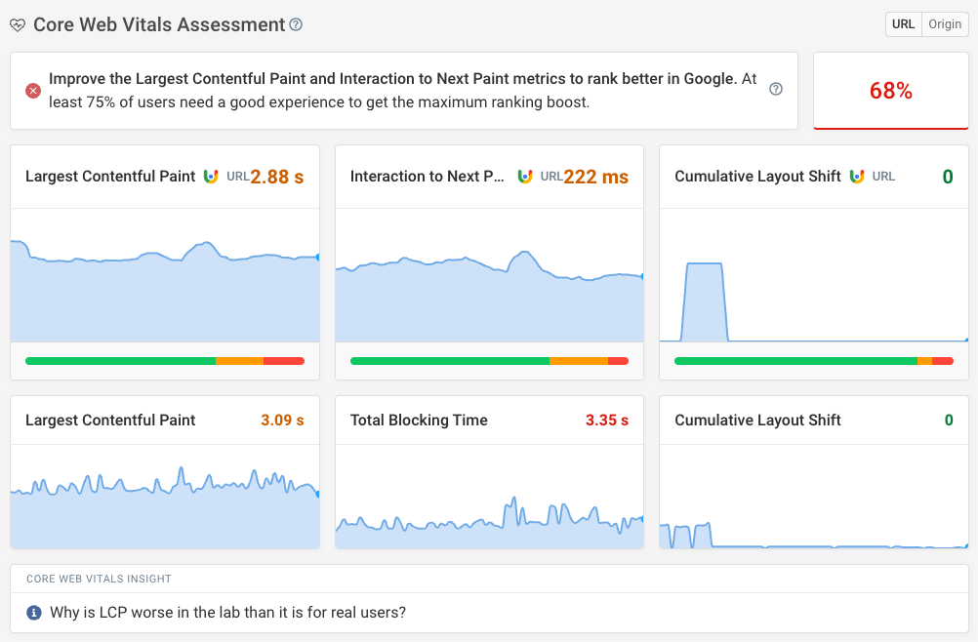Open the help tooltip next to the page title
The height and width of the screenshot is (642, 978).
(x=295, y=25)
